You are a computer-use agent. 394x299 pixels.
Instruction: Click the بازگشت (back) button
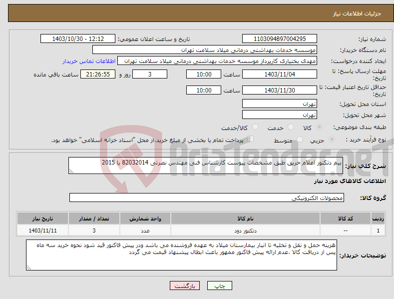(185, 285)
